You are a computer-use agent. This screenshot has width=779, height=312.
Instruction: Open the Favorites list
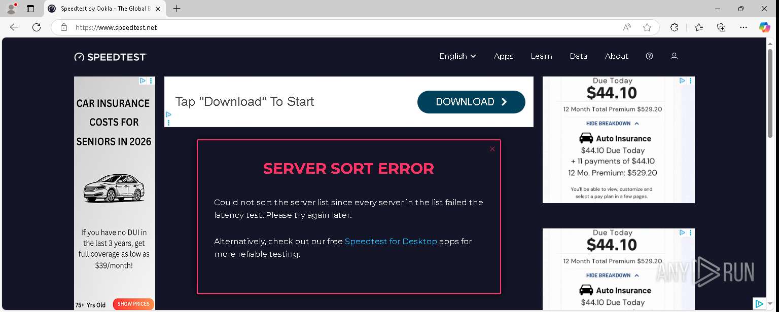(699, 27)
